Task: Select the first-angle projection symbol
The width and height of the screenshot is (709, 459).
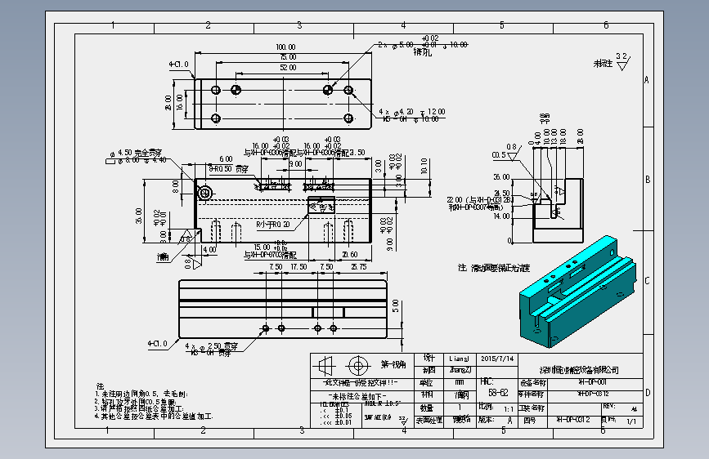Action: click(342, 365)
